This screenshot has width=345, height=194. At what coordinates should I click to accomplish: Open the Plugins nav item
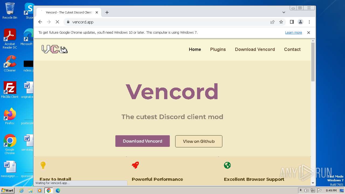pyautogui.click(x=218, y=49)
